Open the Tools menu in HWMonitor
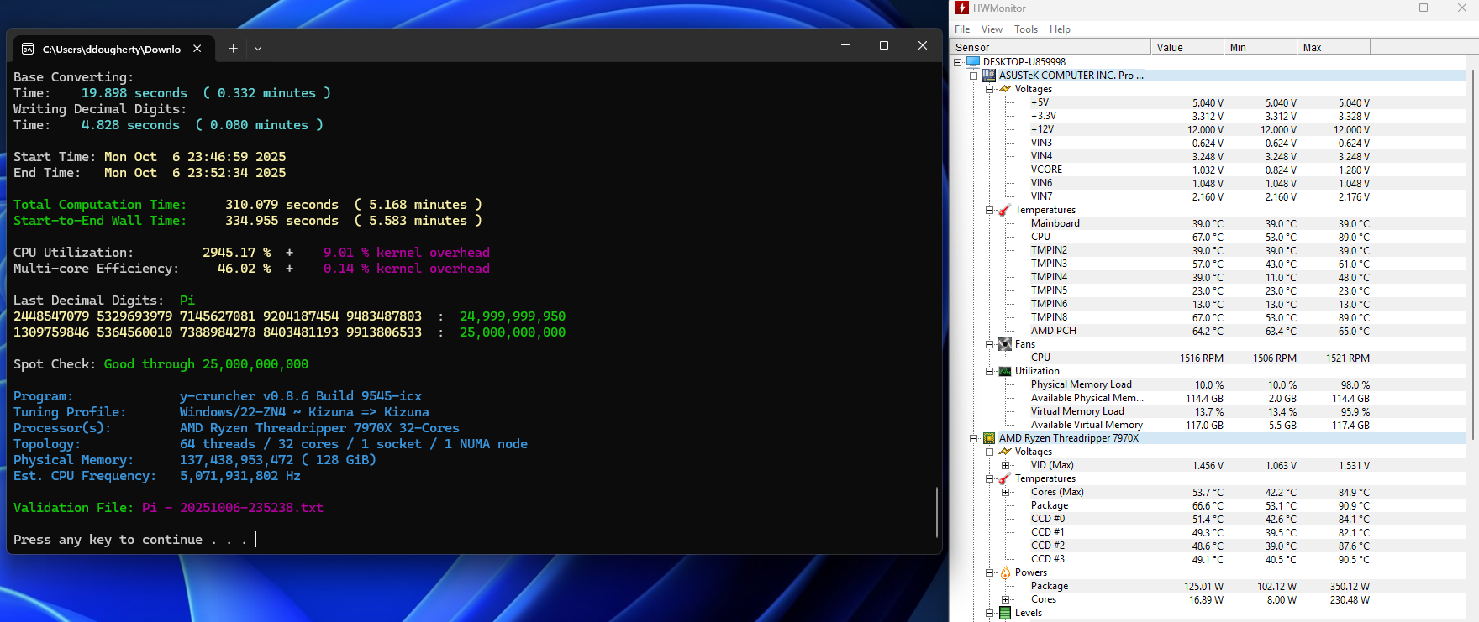The height and width of the screenshot is (622, 1479). pyautogui.click(x=1025, y=29)
